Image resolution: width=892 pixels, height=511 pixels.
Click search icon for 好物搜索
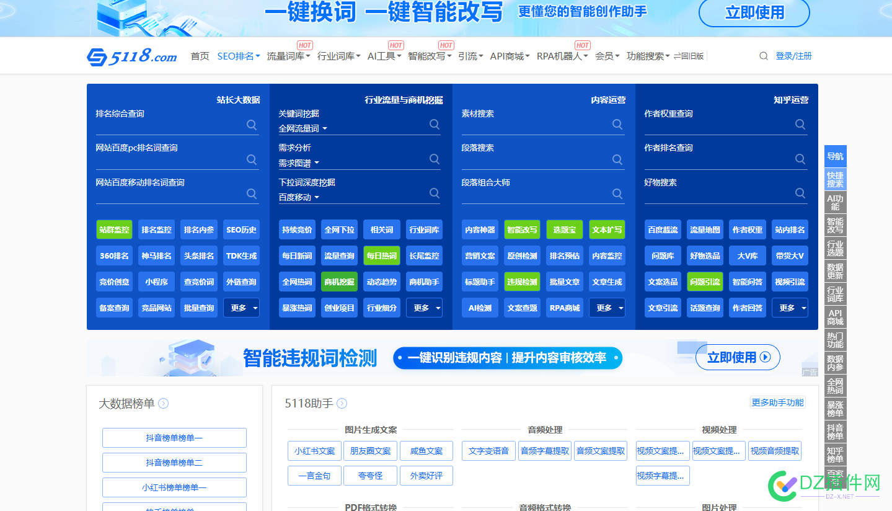pyautogui.click(x=800, y=193)
